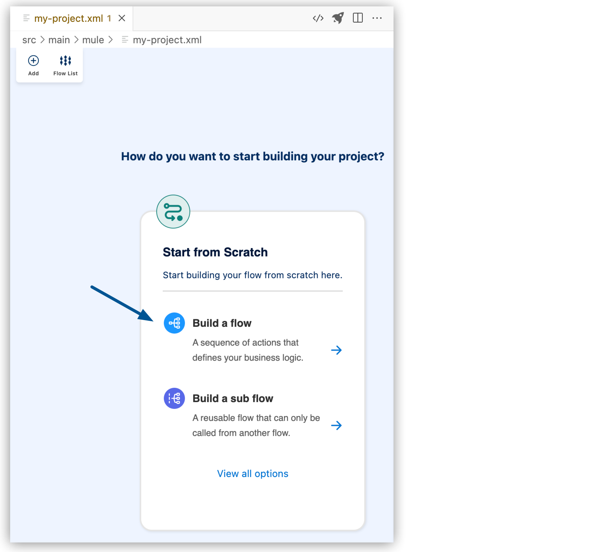
Task: Select Build a flow heading
Action: tap(222, 323)
